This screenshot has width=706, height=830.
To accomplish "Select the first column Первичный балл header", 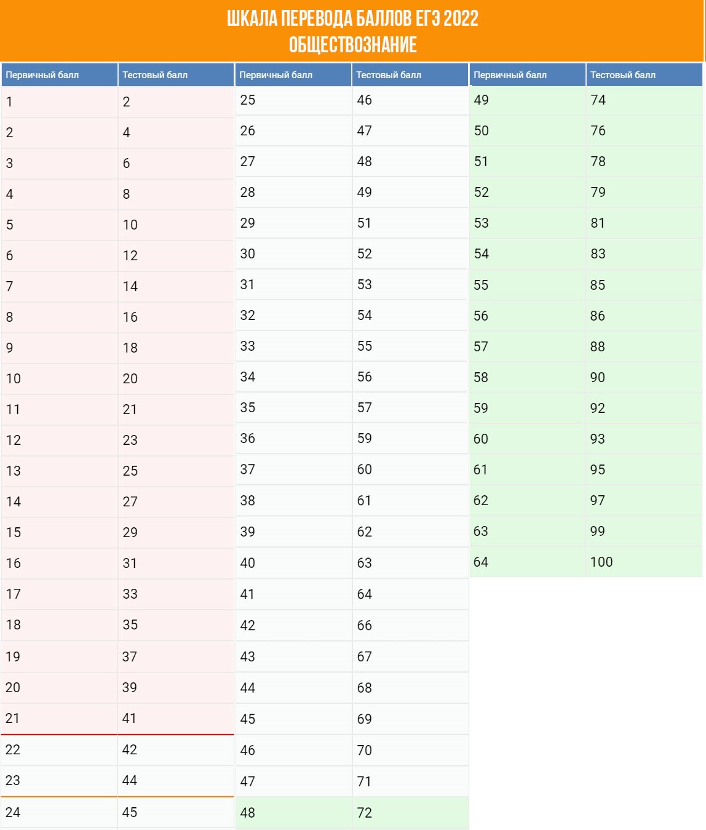I will (x=59, y=75).
